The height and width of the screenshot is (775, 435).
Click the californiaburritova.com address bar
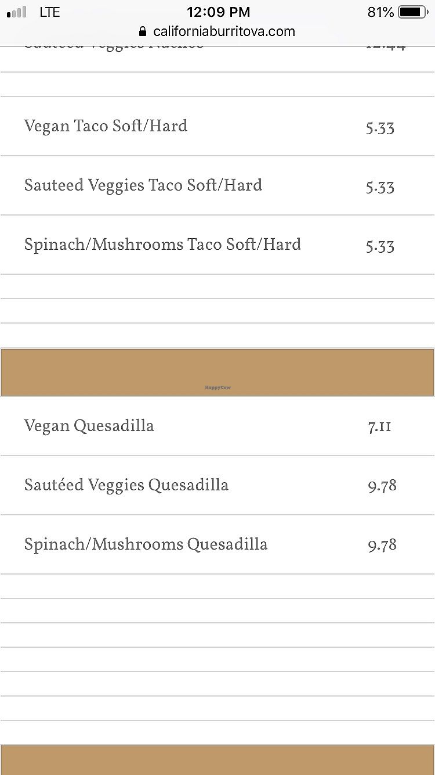(x=224, y=31)
